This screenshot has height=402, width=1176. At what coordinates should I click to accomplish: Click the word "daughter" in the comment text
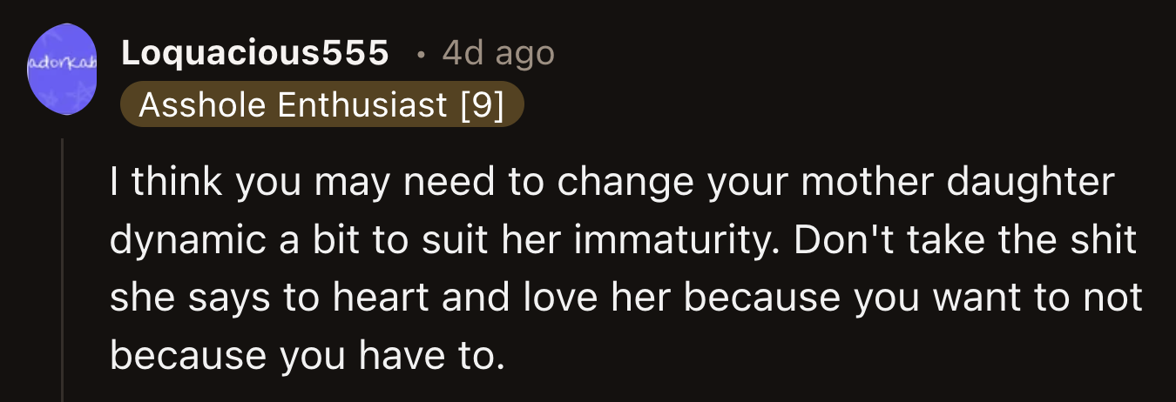(1037, 183)
